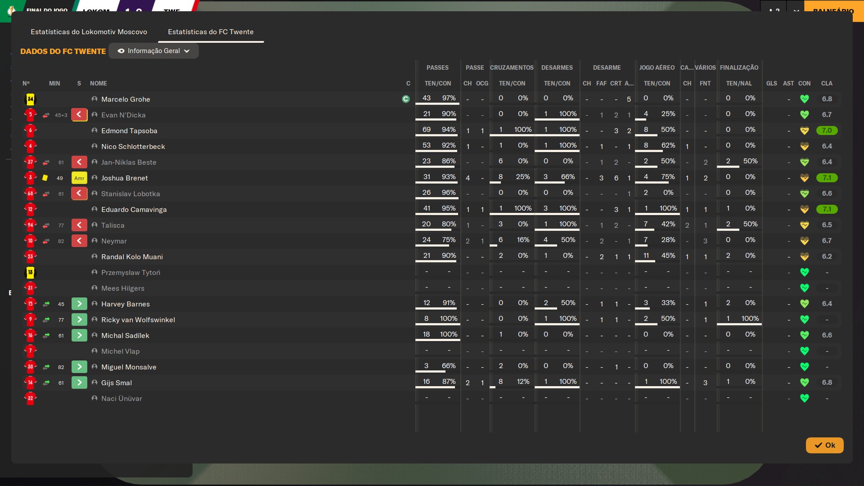The width and height of the screenshot is (864, 486).
Task: Click the Amr status badge for Joshua Brenet
Action: (79, 178)
